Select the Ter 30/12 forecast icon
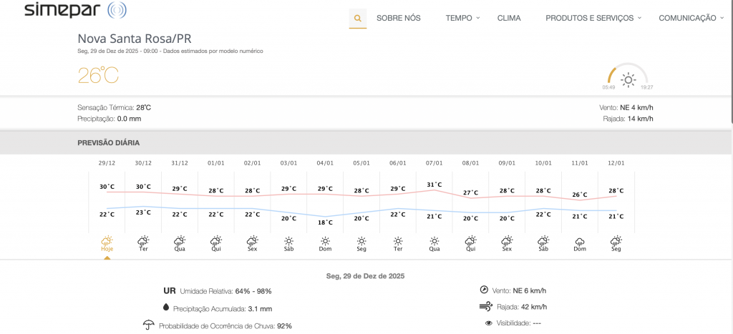The height and width of the screenshot is (334, 733). coord(143,241)
